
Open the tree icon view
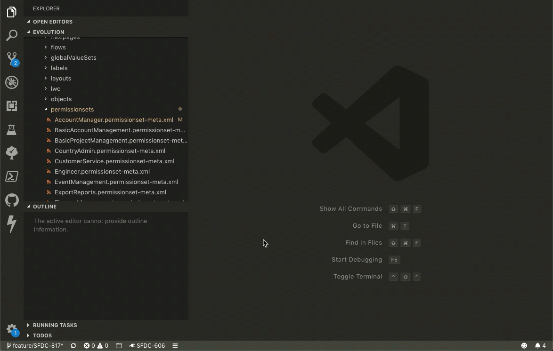[x=12, y=153]
